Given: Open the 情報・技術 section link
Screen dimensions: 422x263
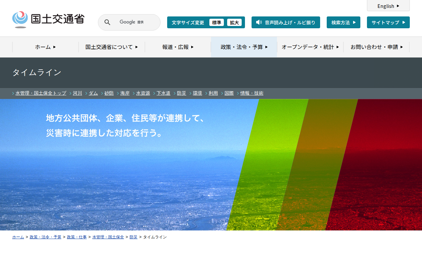Looking at the screenshot, I should coord(252,93).
